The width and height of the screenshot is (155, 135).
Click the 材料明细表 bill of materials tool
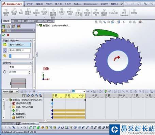click(x=87, y=13)
